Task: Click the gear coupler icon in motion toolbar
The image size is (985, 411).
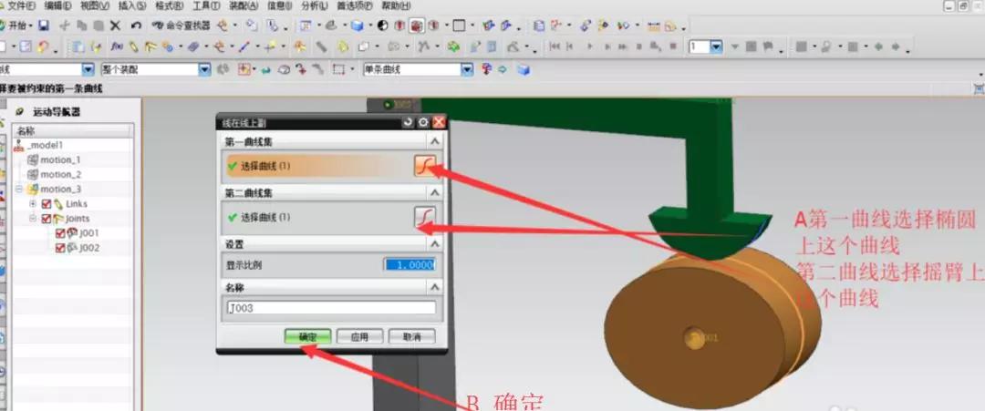Action: 167,46
